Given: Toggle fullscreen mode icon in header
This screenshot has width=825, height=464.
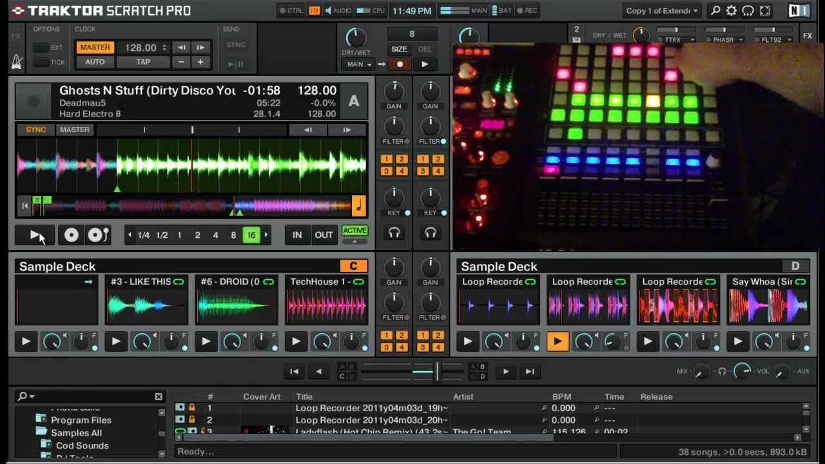Looking at the screenshot, I should pyautogui.click(x=764, y=10).
